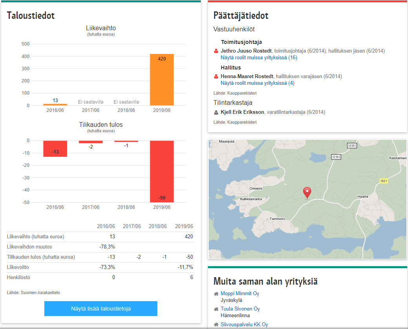Open the Moppi Mimmit Oy company link
The height and width of the screenshot is (329, 408).
(240, 294)
